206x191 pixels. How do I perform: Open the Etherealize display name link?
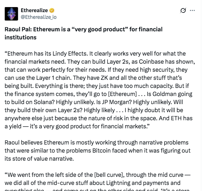tap(34, 10)
